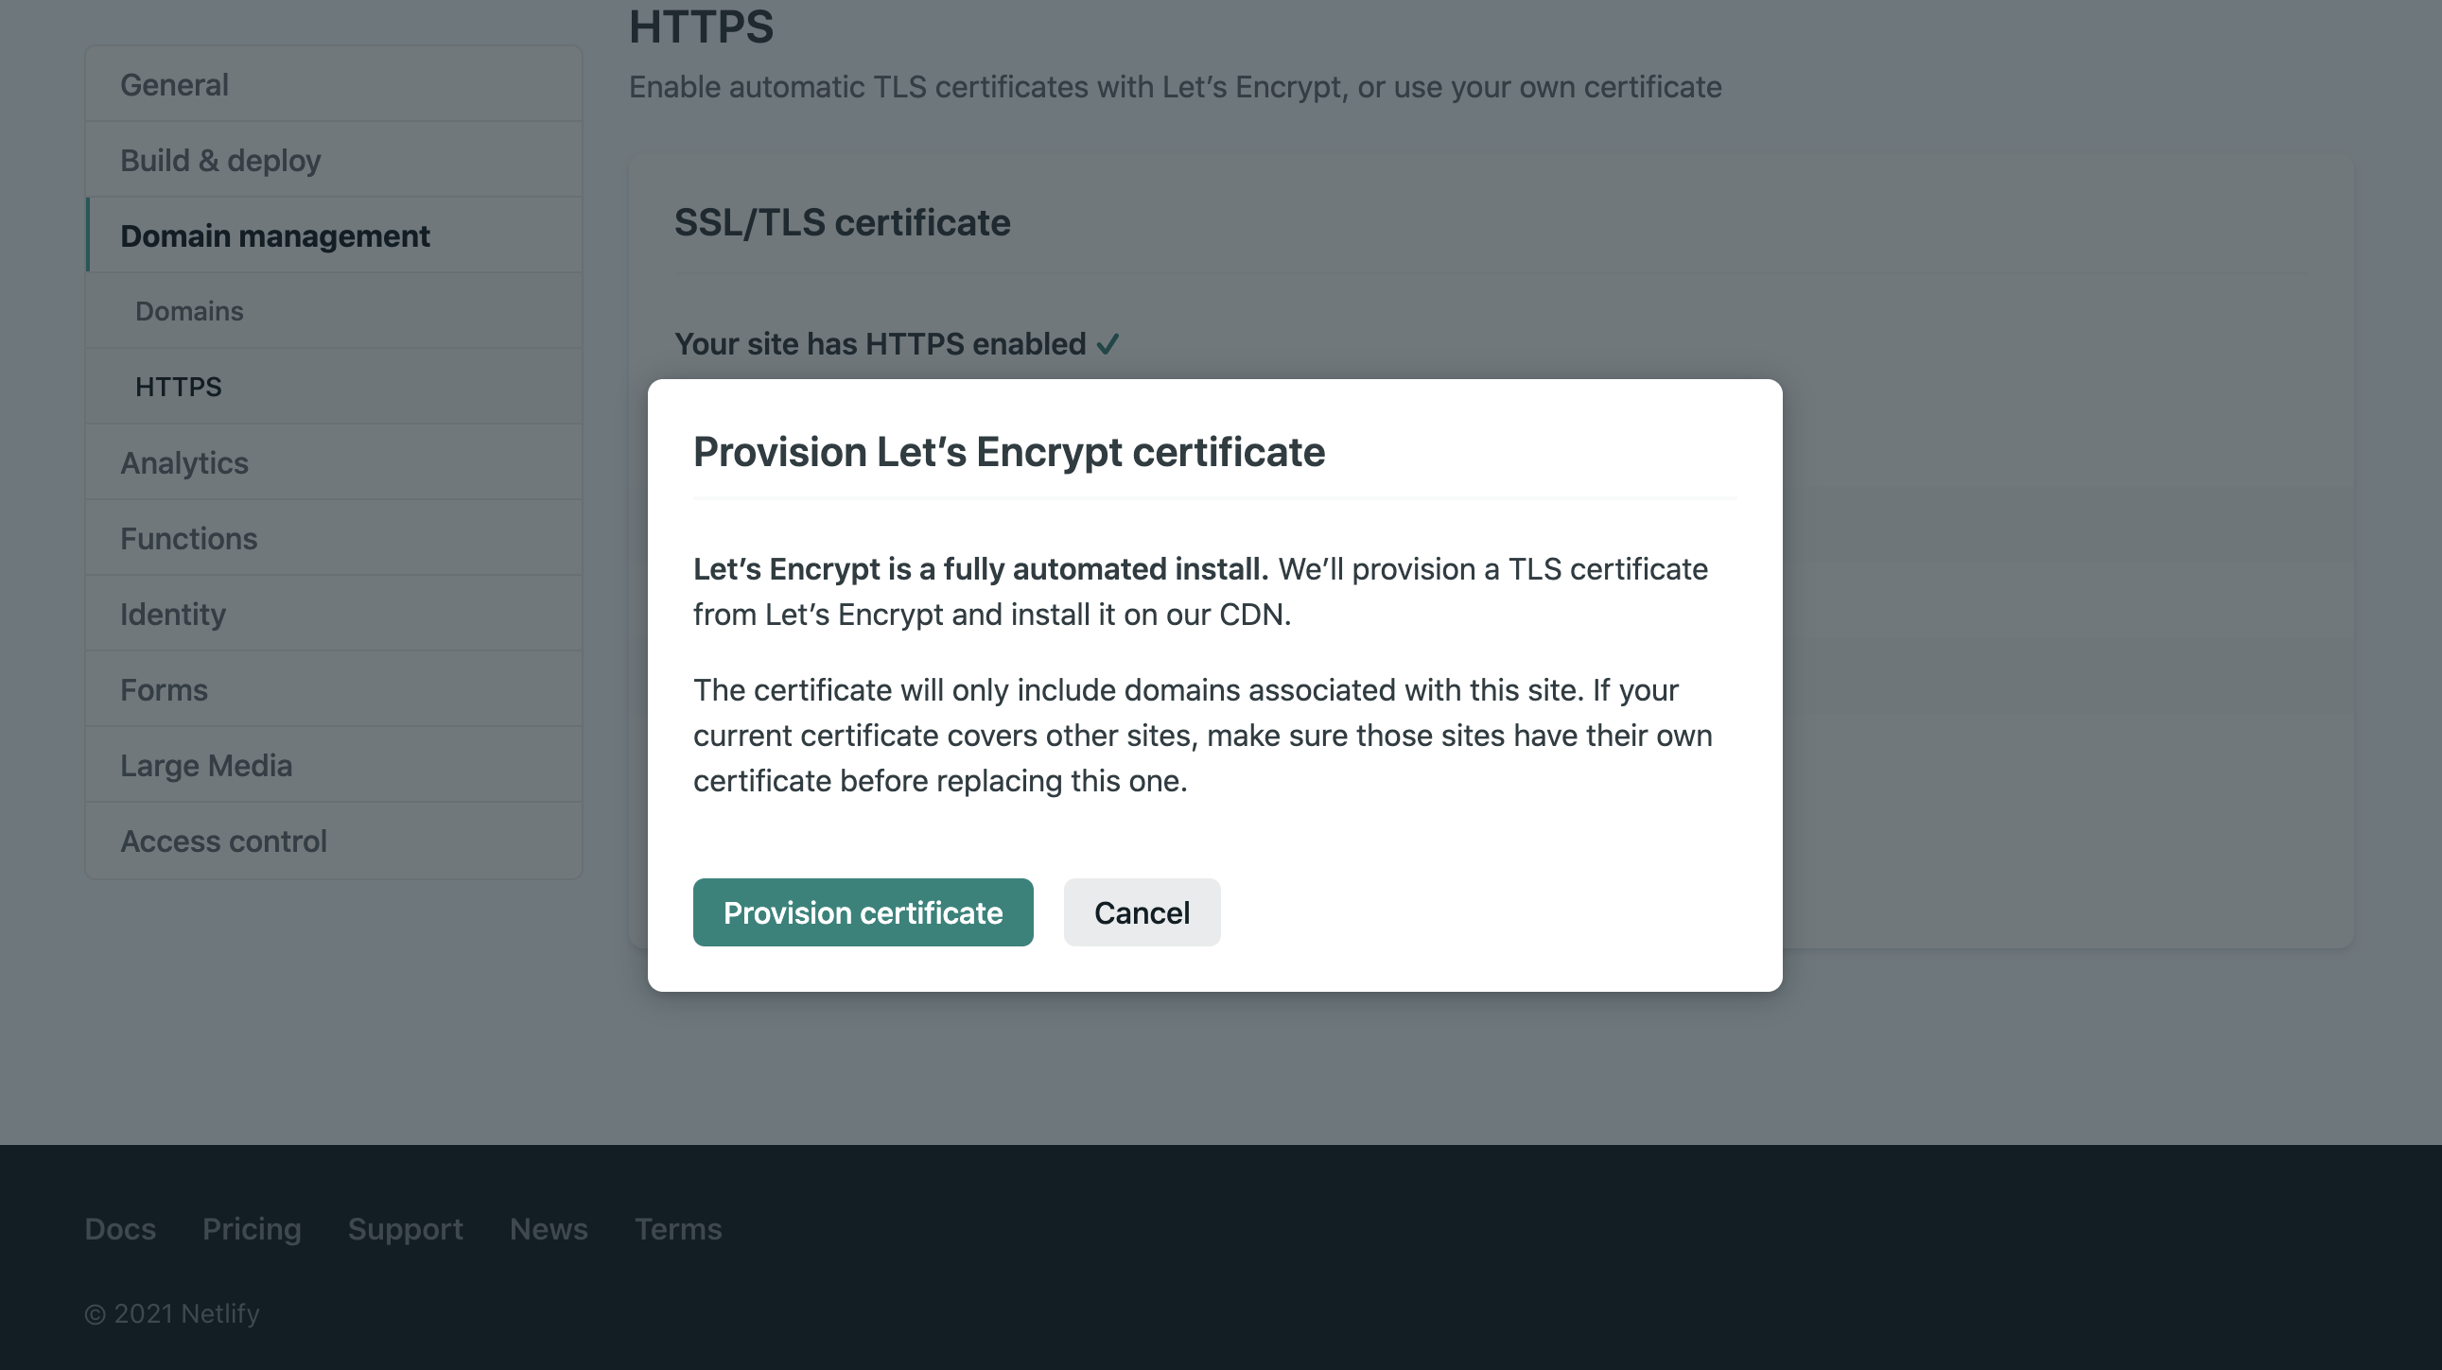Open the Forms section
This screenshot has width=2442, height=1370.
point(164,689)
